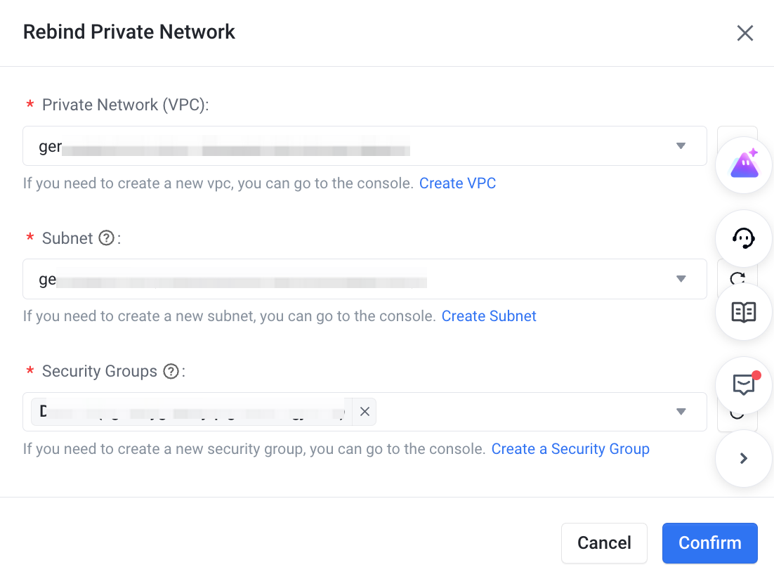
Task: Expand the Subnet dropdown arrow
Action: click(x=681, y=279)
